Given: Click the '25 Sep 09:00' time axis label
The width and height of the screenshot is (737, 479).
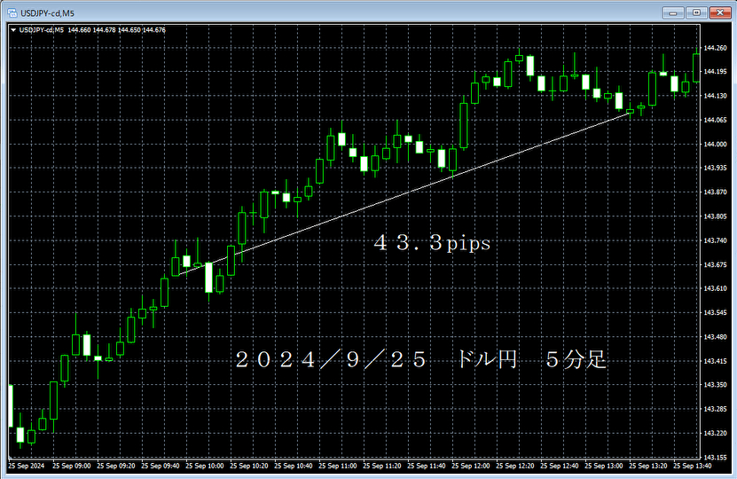Looking at the screenshot, I should (72, 466).
